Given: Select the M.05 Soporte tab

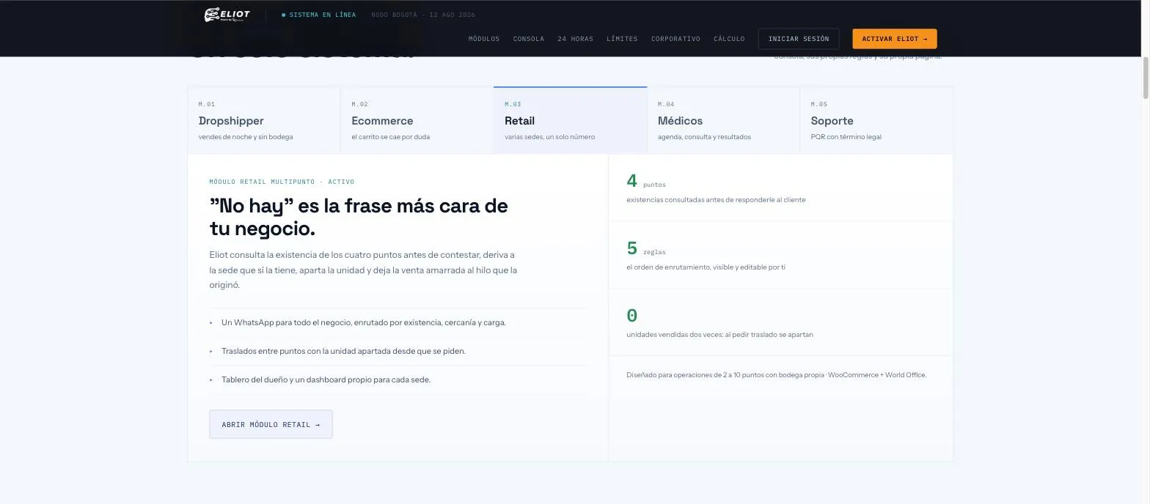Looking at the screenshot, I should click(876, 120).
